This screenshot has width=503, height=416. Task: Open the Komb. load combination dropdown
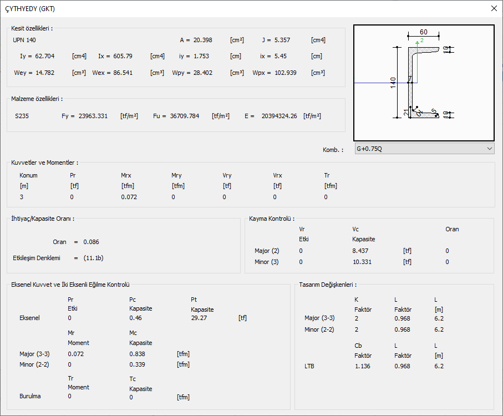(x=424, y=149)
